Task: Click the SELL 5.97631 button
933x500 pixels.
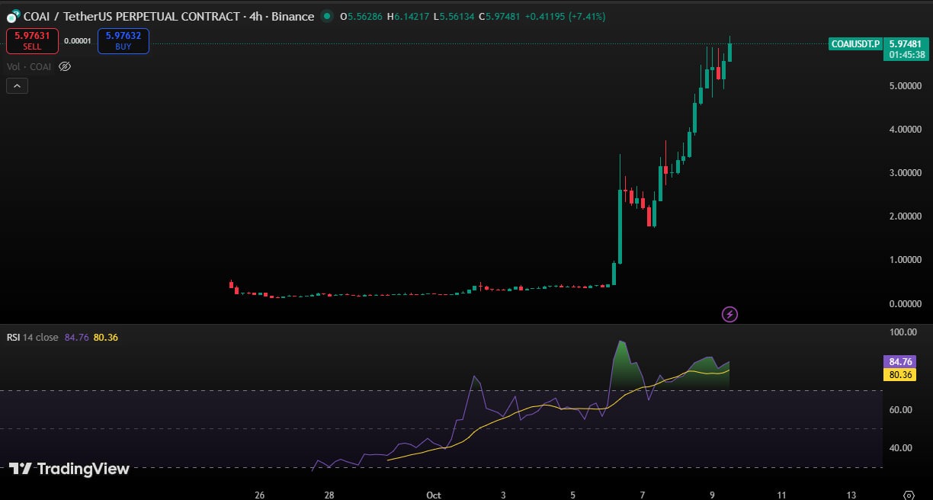Action: click(x=32, y=40)
